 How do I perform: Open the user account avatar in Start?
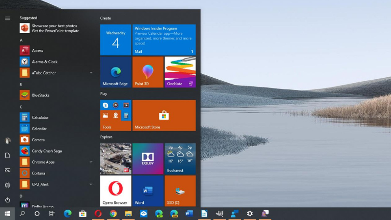[8, 140]
